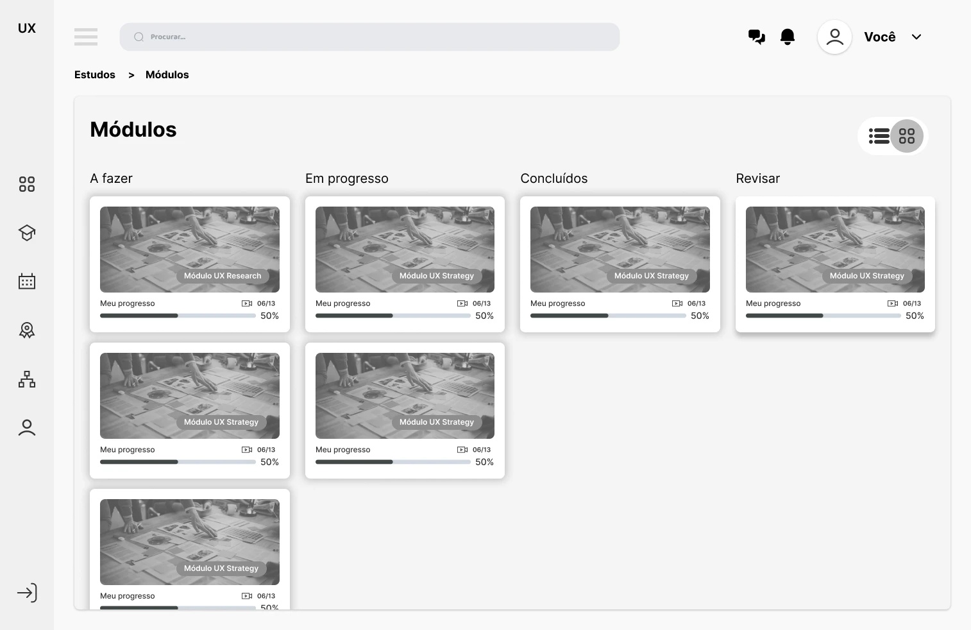Click the Em progresso column heading

coord(347,178)
